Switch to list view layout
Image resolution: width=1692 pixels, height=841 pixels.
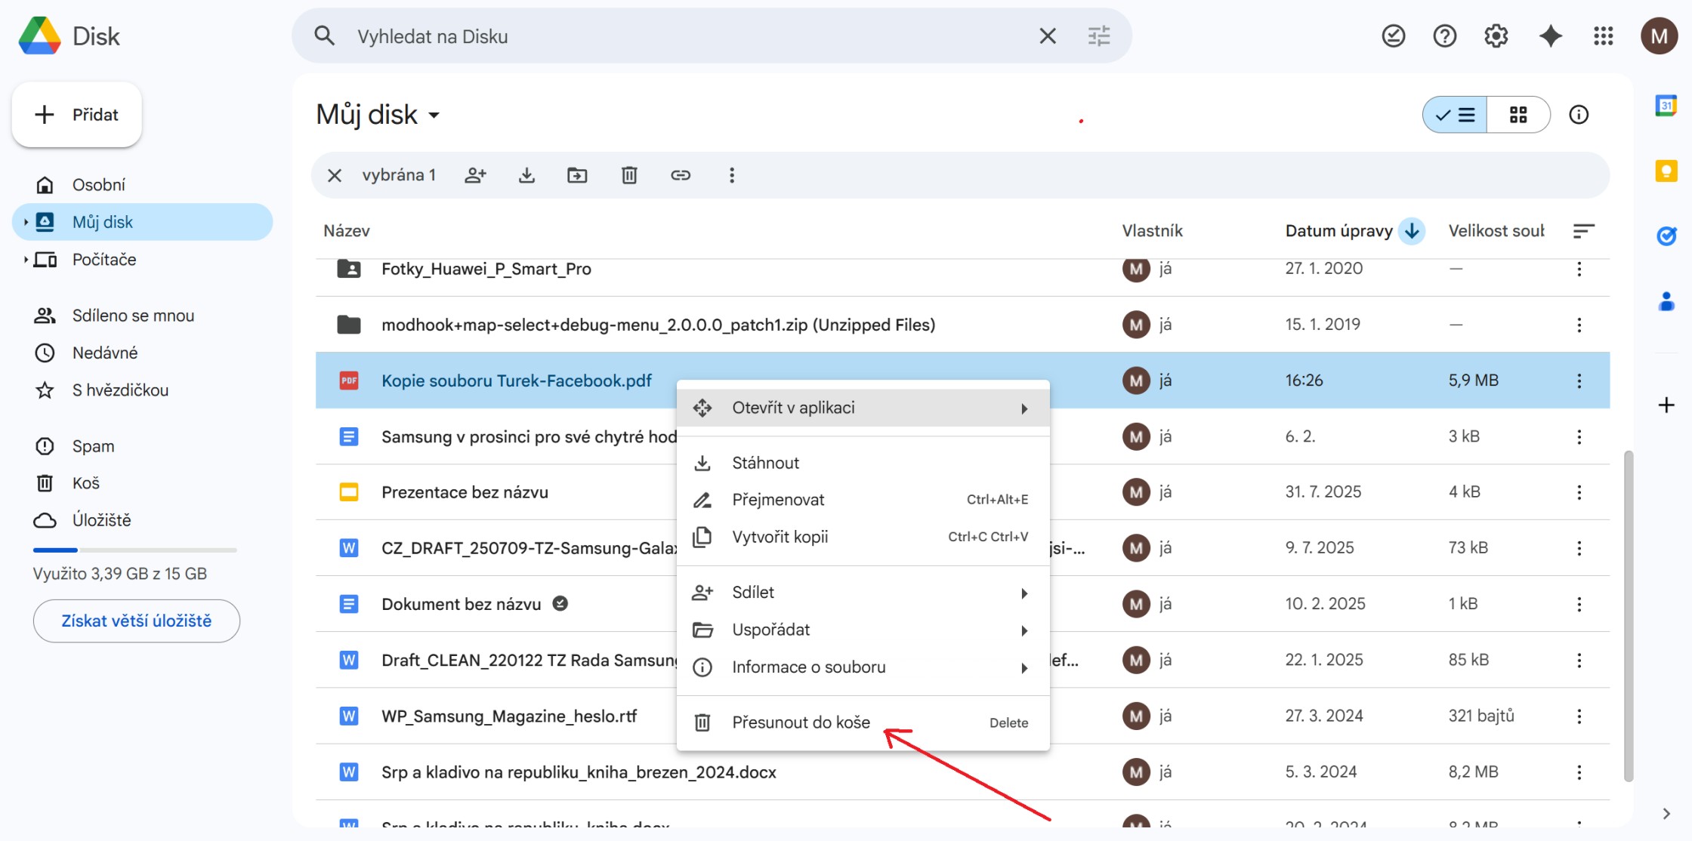1456,115
